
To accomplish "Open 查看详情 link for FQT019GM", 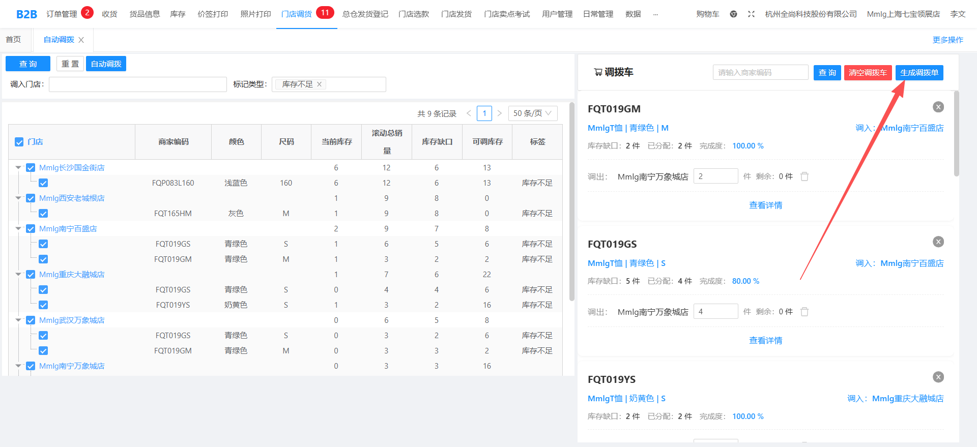I will [x=765, y=205].
